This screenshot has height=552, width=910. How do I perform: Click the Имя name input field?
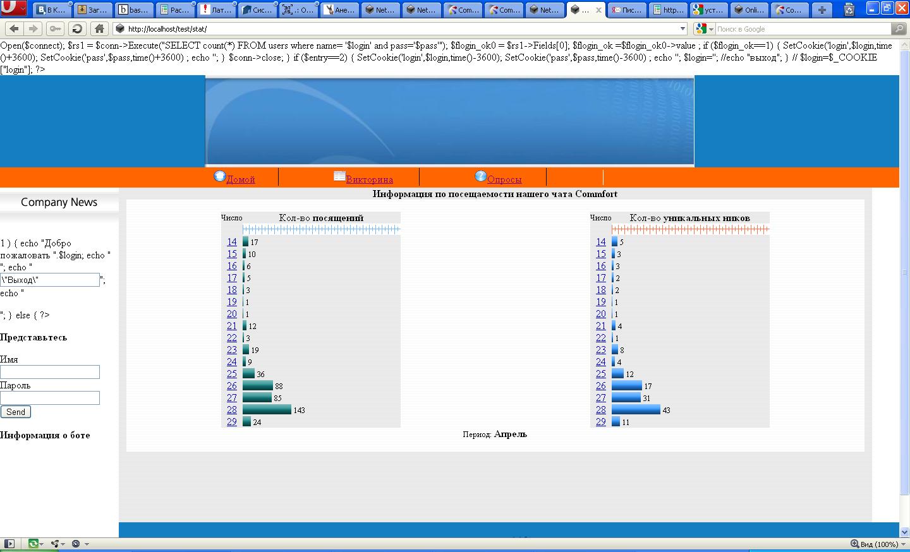click(x=50, y=372)
